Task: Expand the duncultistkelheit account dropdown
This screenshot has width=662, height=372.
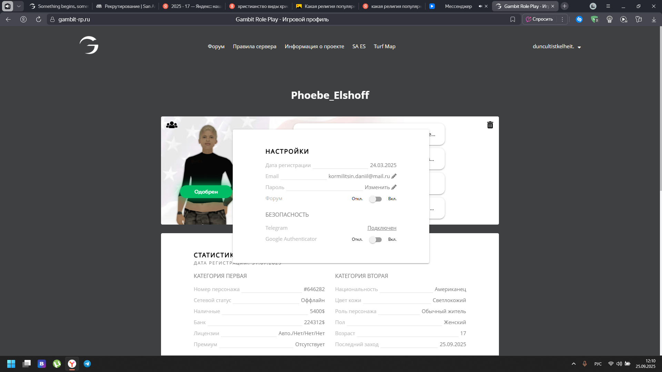Action: point(579,47)
